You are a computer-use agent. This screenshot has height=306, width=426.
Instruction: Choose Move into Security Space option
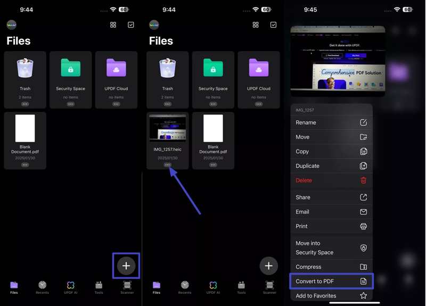[331, 247]
